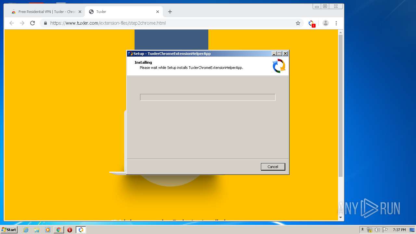Click the installation progress bar

(208, 97)
